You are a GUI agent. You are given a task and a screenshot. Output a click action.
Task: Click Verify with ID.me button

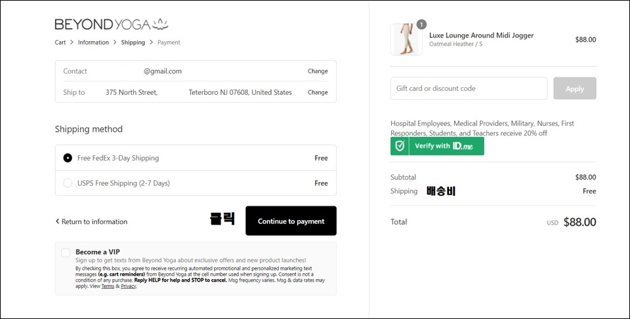437,146
